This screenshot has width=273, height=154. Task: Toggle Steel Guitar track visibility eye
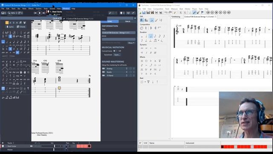31,146
